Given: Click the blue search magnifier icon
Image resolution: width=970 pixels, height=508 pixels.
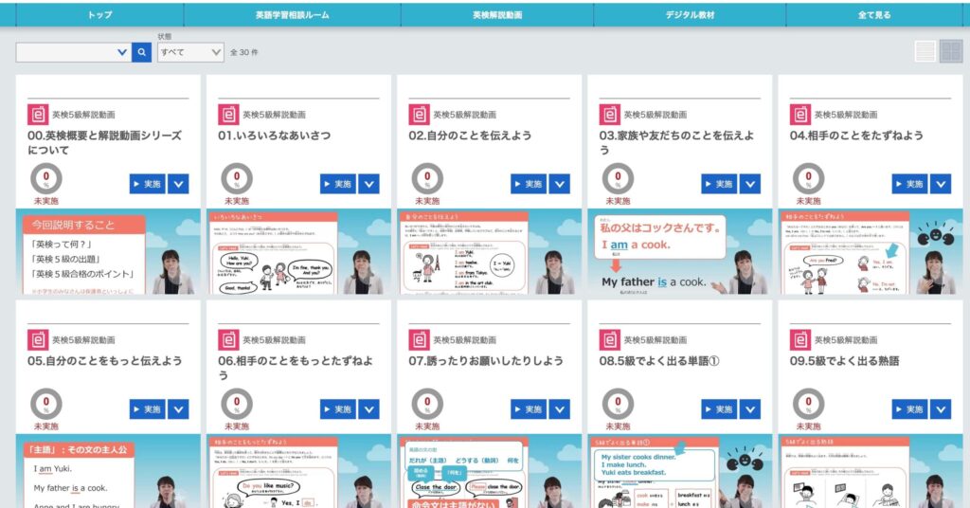Looking at the screenshot, I should pyautogui.click(x=141, y=52).
